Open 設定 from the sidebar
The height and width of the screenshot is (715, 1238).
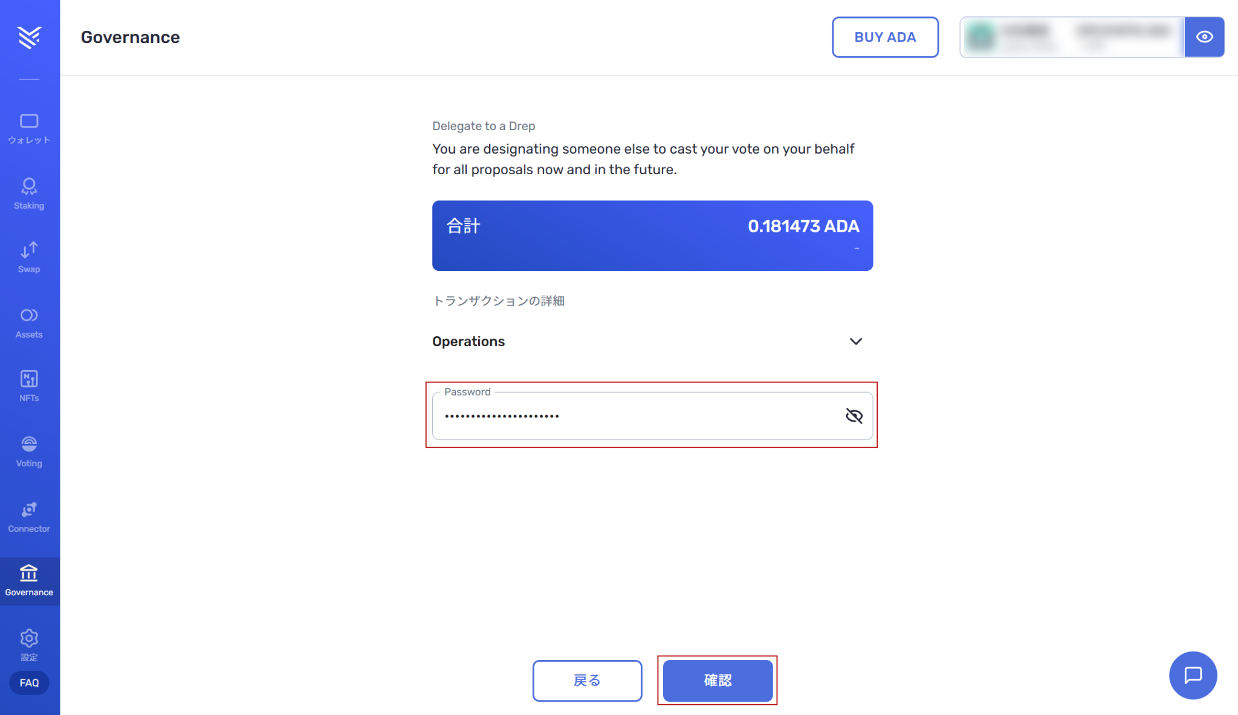point(29,645)
